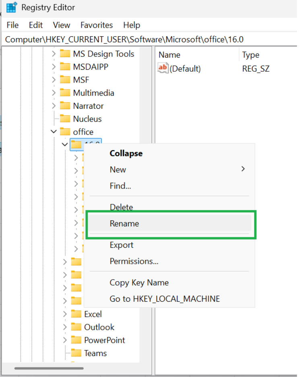The height and width of the screenshot is (377, 303).
Task: Click the Teams folder icon
Action: (x=76, y=353)
